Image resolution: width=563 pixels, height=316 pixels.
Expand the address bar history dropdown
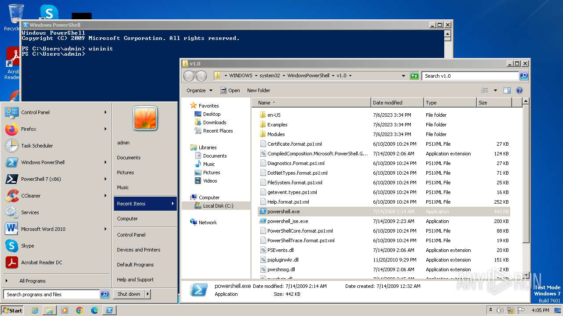(x=403, y=76)
